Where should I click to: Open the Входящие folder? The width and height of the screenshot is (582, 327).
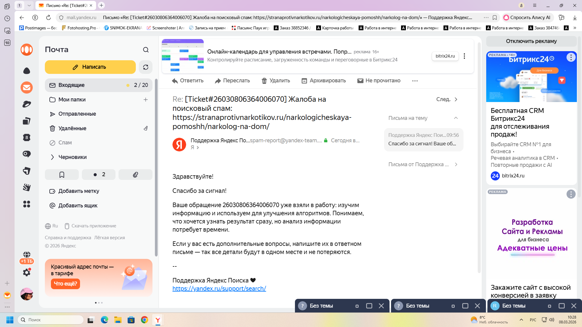point(72,85)
